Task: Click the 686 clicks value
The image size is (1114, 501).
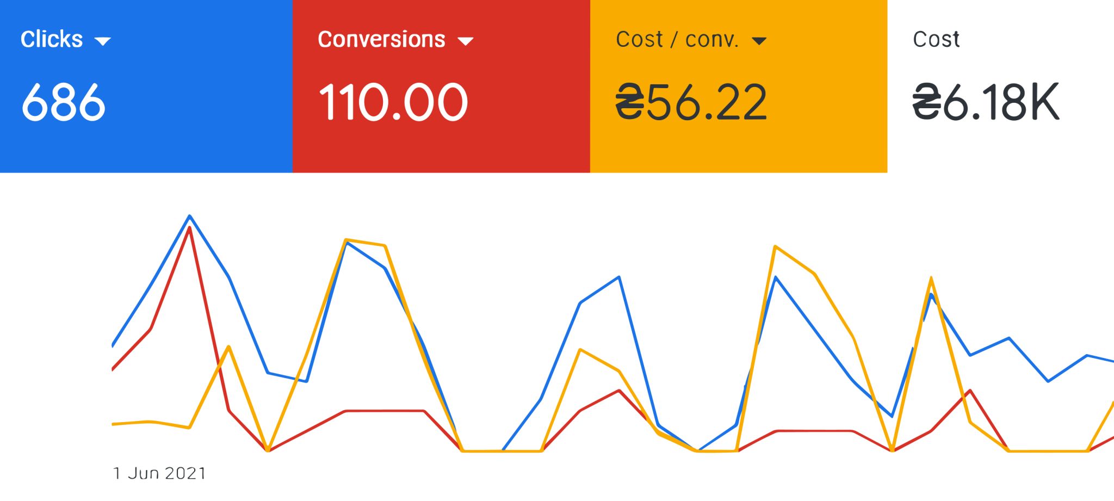Action: [x=63, y=102]
